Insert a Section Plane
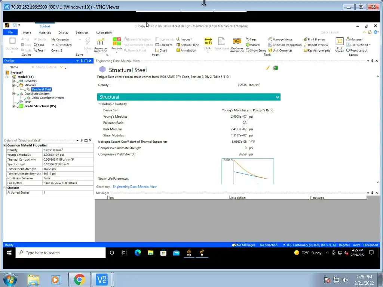Image resolution: width=383 pixels, height=287 pixels. click(x=188, y=45)
